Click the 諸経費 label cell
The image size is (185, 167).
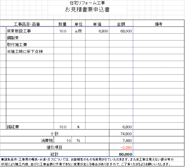[13, 127]
